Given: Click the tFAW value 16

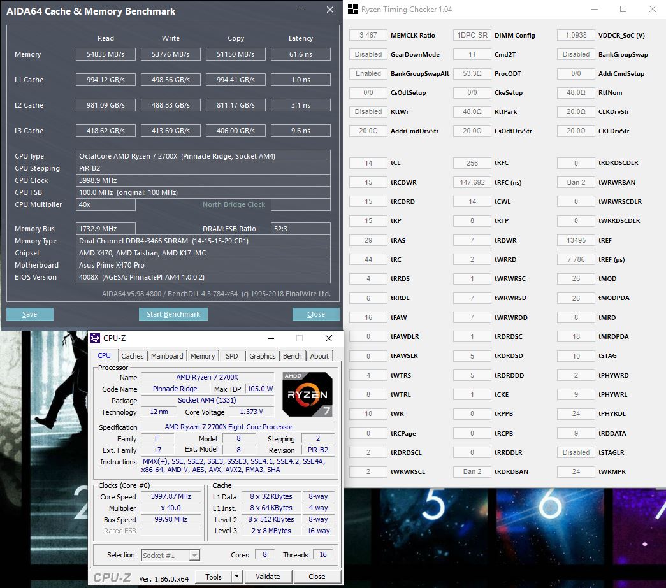Looking at the screenshot, I should (368, 317).
